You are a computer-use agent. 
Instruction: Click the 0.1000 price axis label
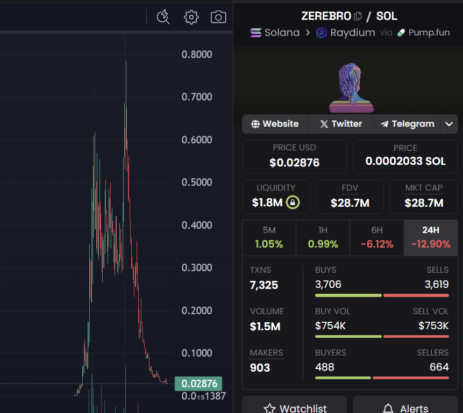(x=197, y=353)
